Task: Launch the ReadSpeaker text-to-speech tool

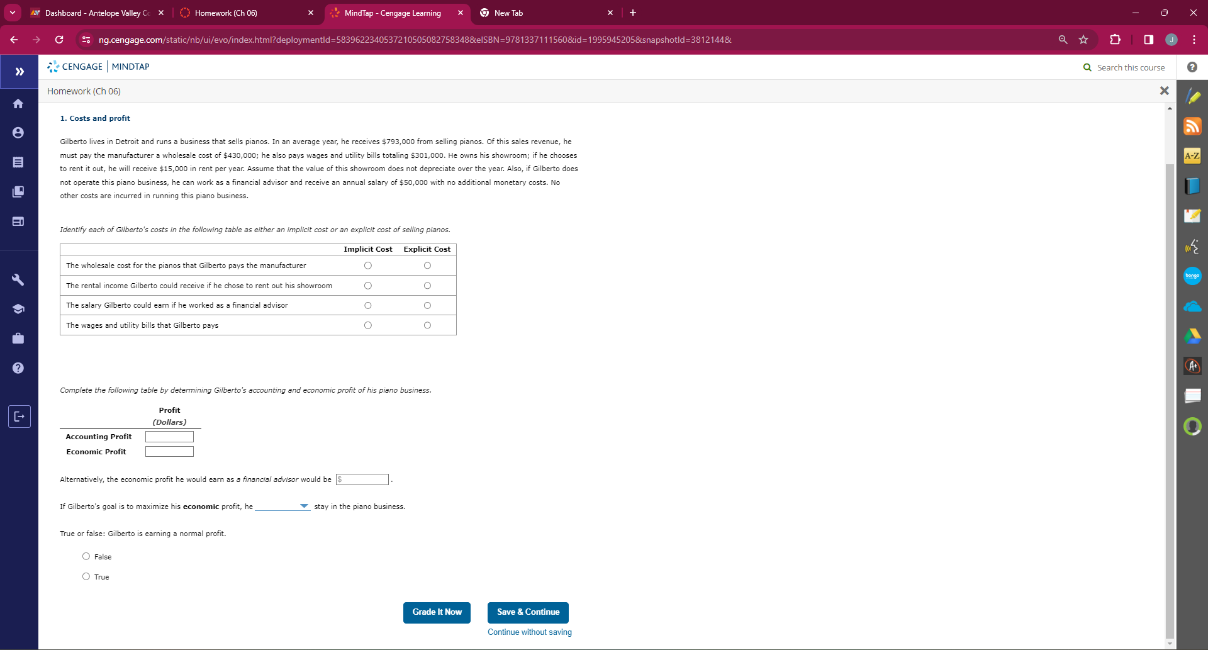Action: tap(1193, 246)
